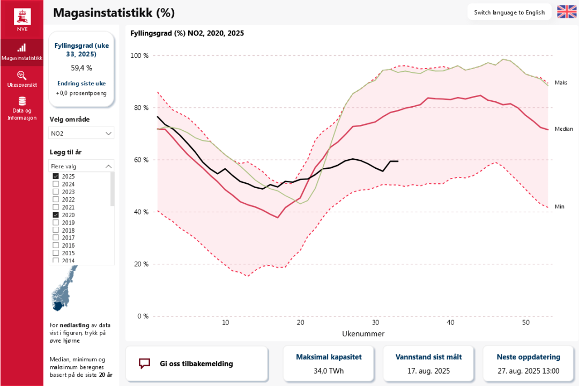Open the NO2 area dropdown

(81, 133)
